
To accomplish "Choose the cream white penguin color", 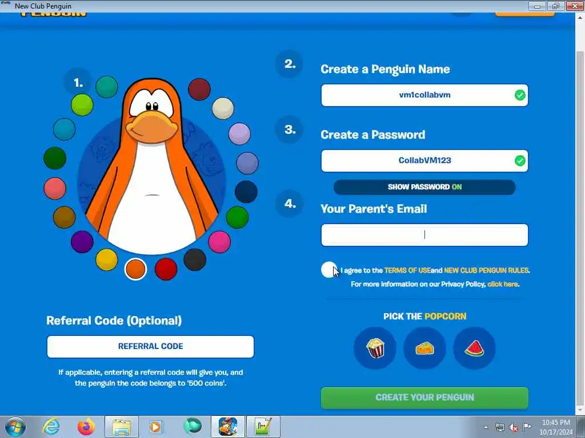I will [x=223, y=108].
